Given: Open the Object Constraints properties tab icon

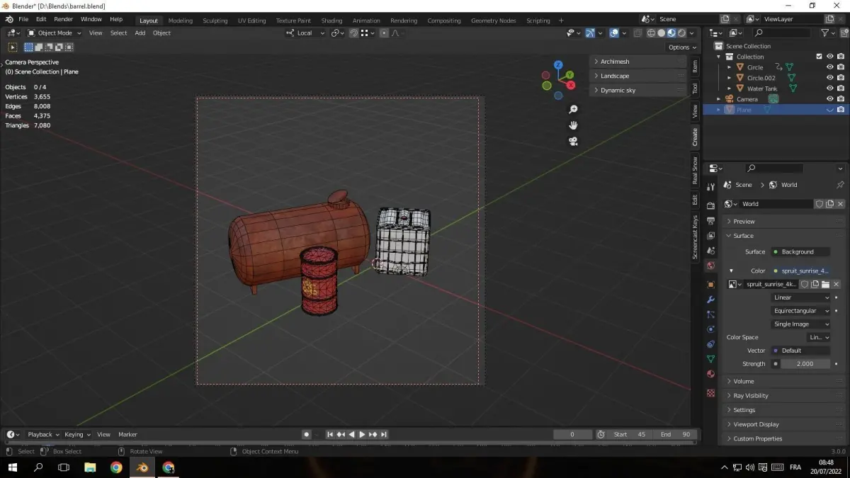Looking at the screenshot, I should [x=710, y=344].
